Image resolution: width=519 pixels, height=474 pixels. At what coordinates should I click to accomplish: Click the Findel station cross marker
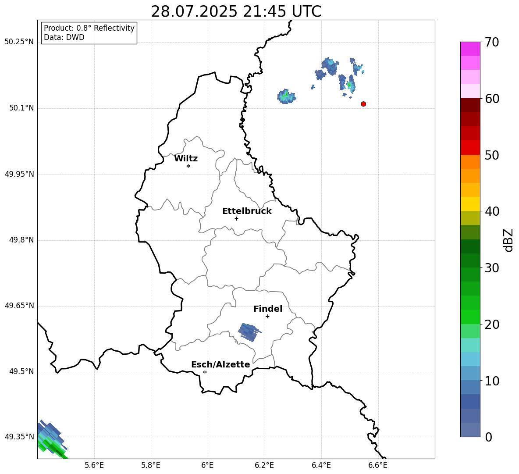pyautogui.click(x=267, y=317)
